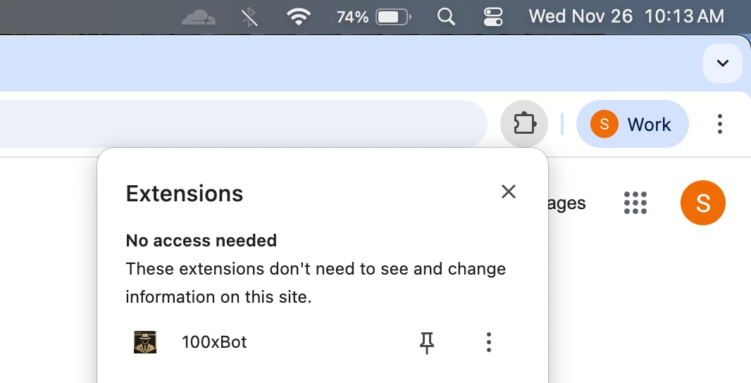
Task: Click the 100xBot extension icon
Action: [145, 343]
